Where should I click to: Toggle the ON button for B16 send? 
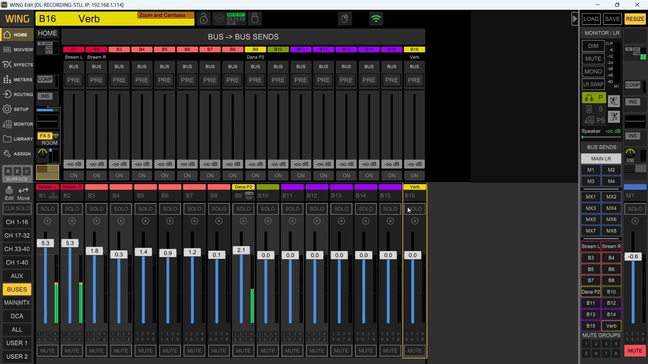[414, 175]
